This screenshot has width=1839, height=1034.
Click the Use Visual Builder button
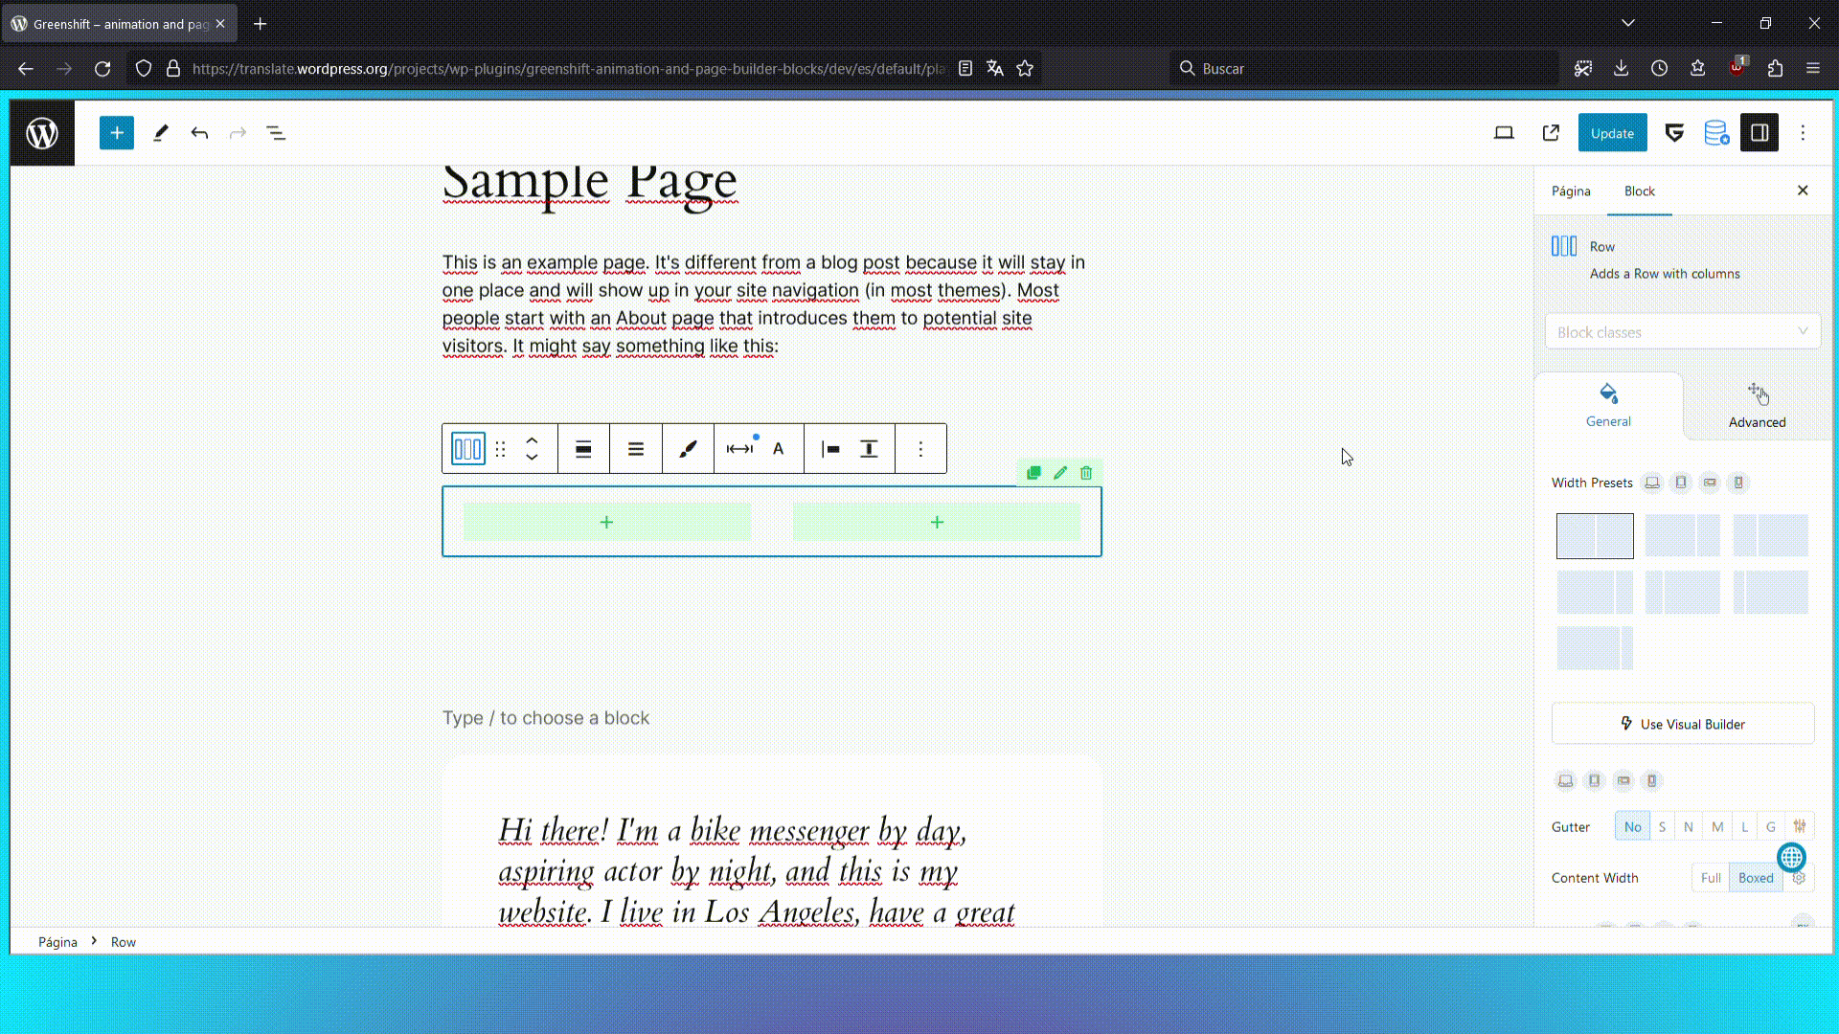point(1682,723)
